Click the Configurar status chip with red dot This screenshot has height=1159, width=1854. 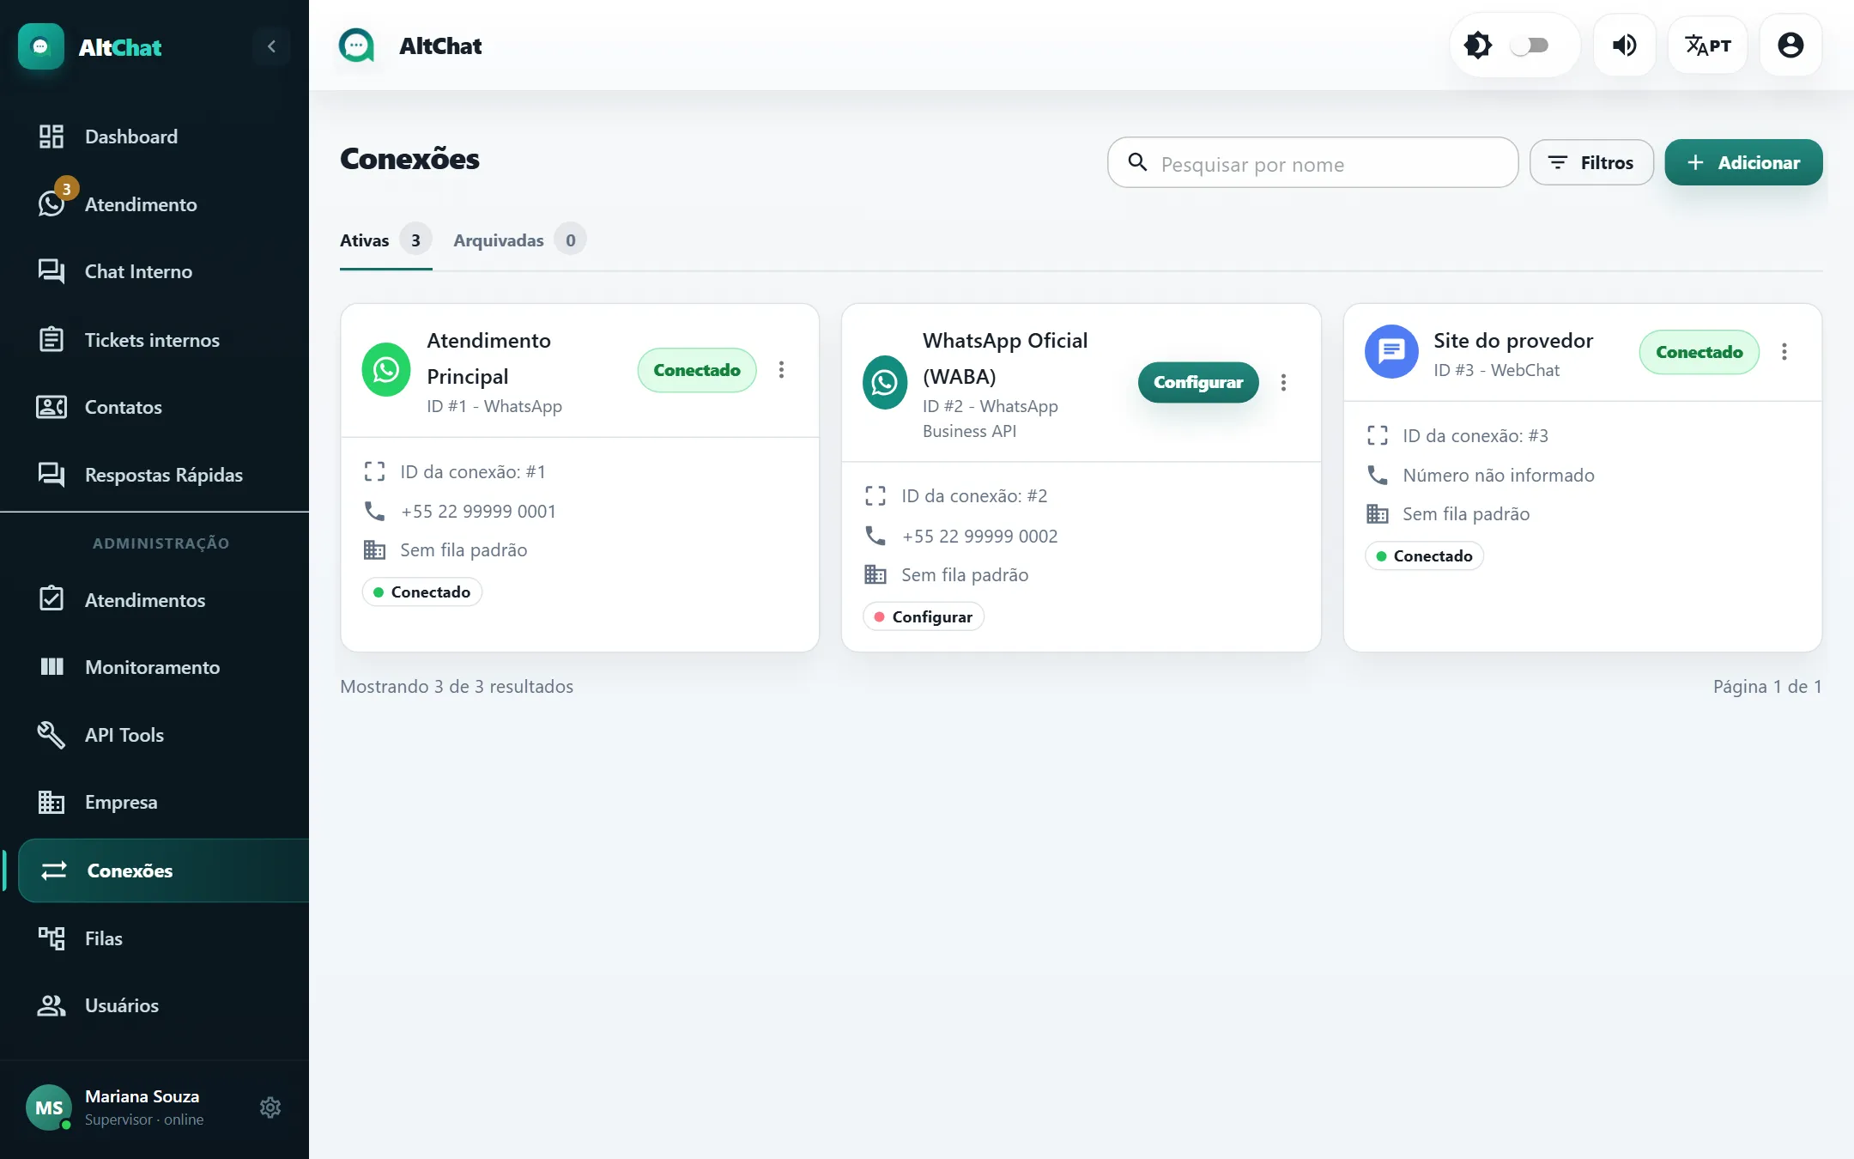pos(924,616)
